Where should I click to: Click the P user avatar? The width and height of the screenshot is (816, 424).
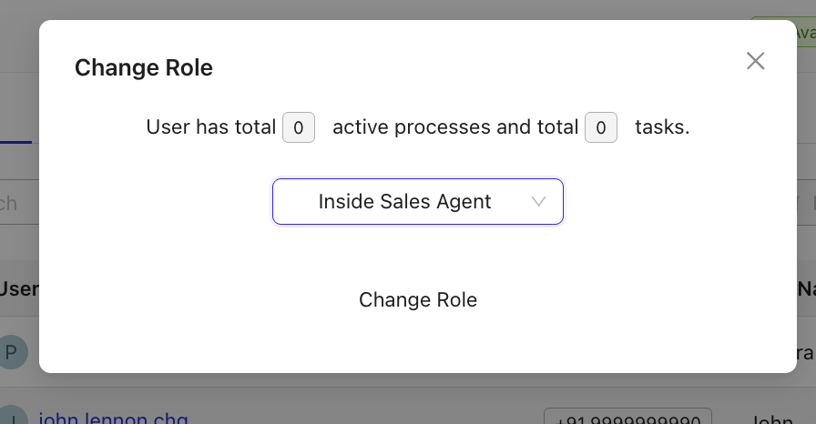pyautogui.click(x=12, y=352)
